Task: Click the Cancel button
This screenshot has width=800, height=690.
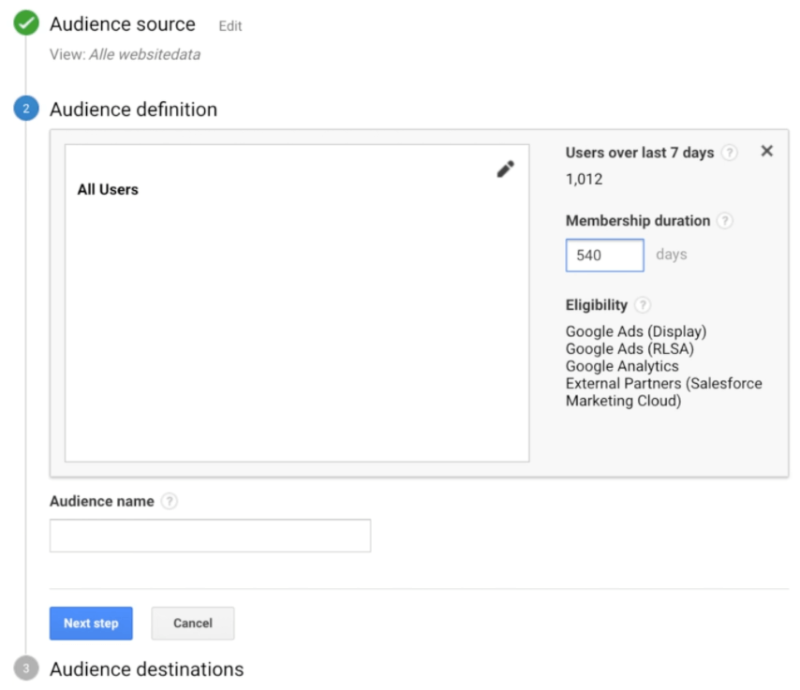Action: click(193, 624)
